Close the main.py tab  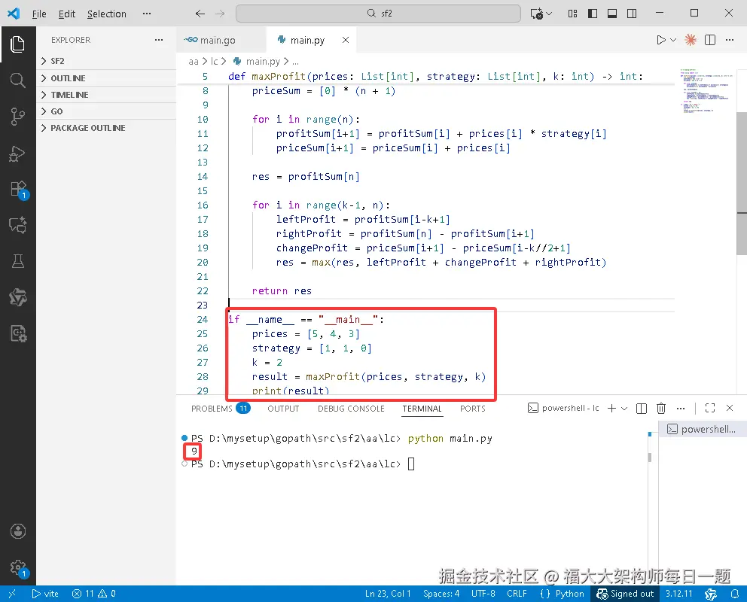(346, 40)
